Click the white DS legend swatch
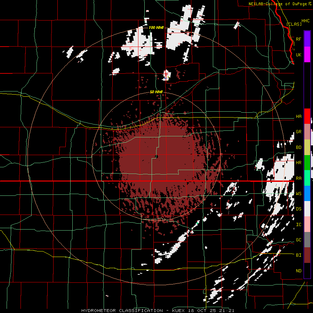 (307, 209)
